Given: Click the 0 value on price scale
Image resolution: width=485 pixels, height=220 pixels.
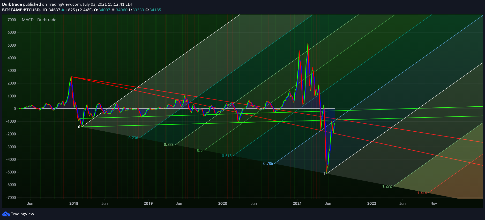Looking at the screenshot, I should click(x=15, y=109).
